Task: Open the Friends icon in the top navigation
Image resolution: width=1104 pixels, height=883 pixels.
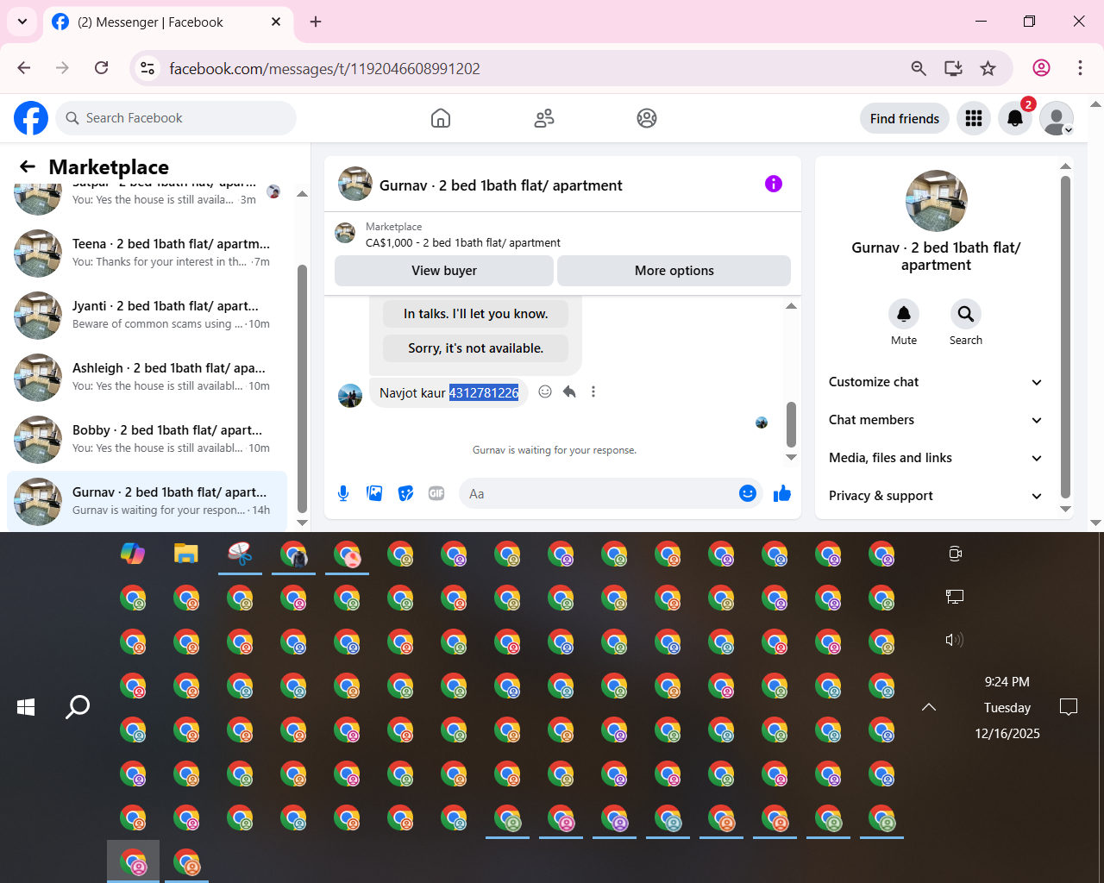Action: pyautogui.click(x=544, y=118)
